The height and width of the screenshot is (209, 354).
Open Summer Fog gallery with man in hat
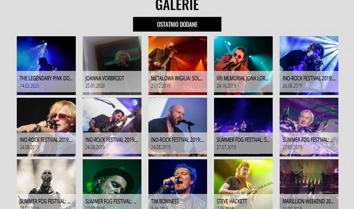click(112, 184)
